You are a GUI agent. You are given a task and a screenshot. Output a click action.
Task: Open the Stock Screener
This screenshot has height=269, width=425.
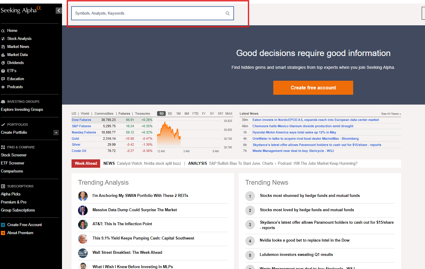click(x=14, y=155)
